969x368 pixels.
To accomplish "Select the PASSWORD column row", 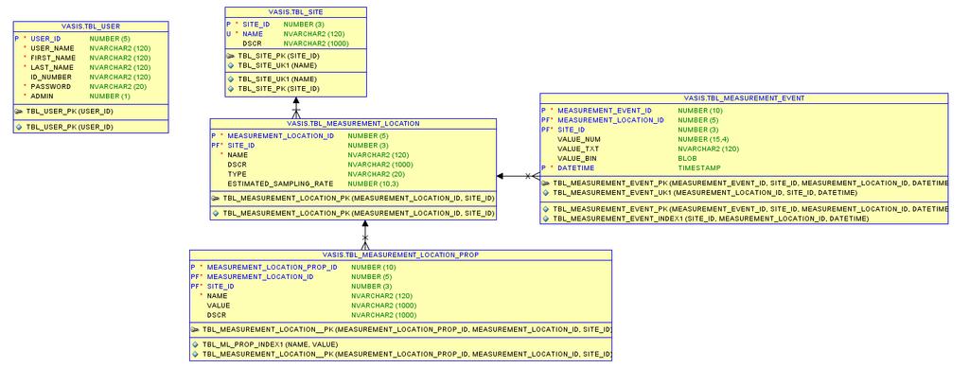I will pos(91,86).
